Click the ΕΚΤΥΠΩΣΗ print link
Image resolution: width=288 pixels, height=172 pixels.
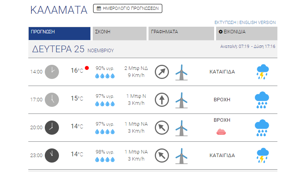pos(225,22)
